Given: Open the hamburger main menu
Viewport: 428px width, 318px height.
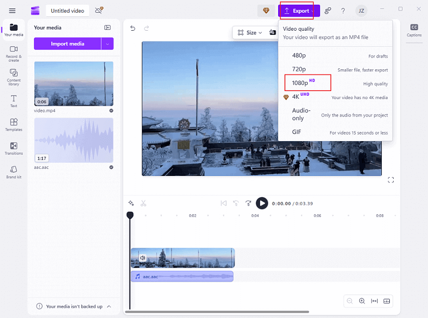Looking at the screenshot, I should (x=12, y=11).
